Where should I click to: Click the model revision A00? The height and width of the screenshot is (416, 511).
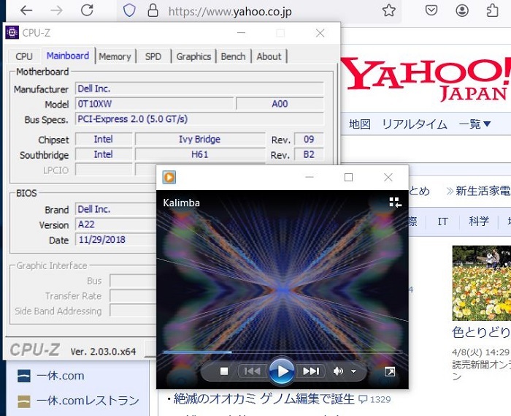click(280, 104)
